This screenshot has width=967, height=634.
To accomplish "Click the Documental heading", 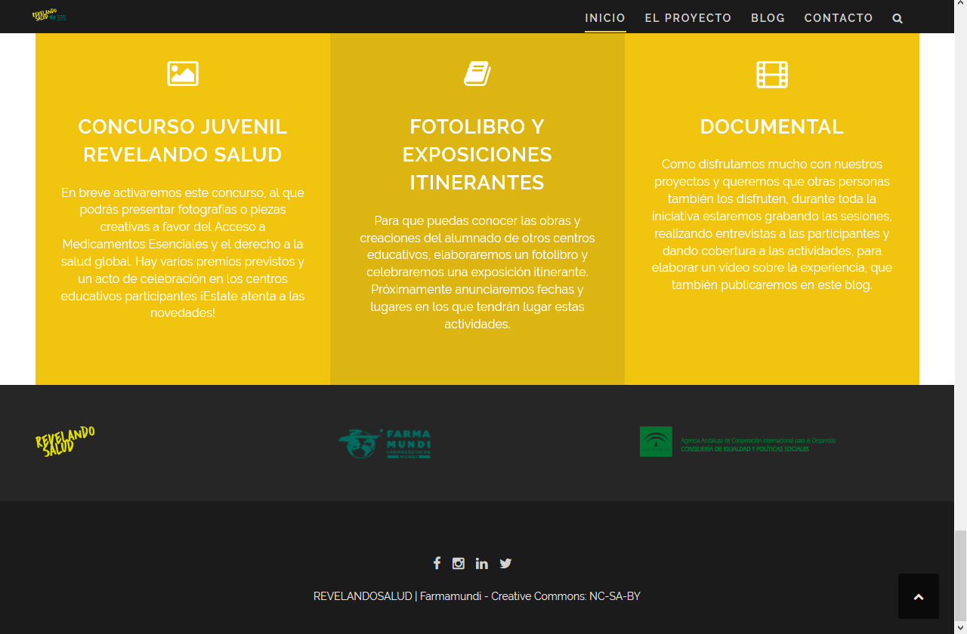I will (x=772, y=127).
